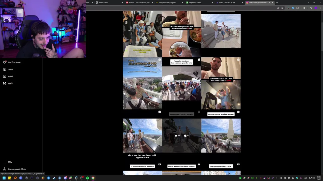Open Notificaciones in the sidebar
The width and height of the screenshot is (323, 181).
coord(14,62)
